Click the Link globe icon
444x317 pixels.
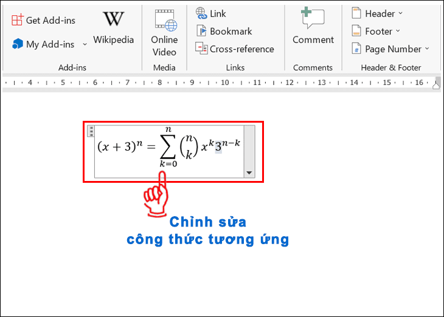201,13
